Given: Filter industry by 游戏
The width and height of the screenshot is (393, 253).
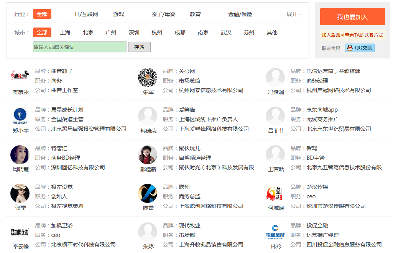Looking at the screenshot, I should click(118, 14).
